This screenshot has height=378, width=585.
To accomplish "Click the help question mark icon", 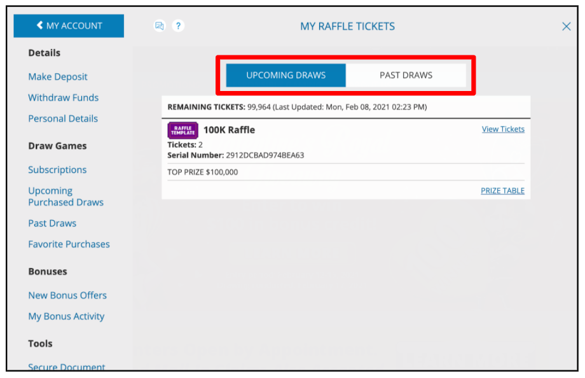I will (179, 26).
